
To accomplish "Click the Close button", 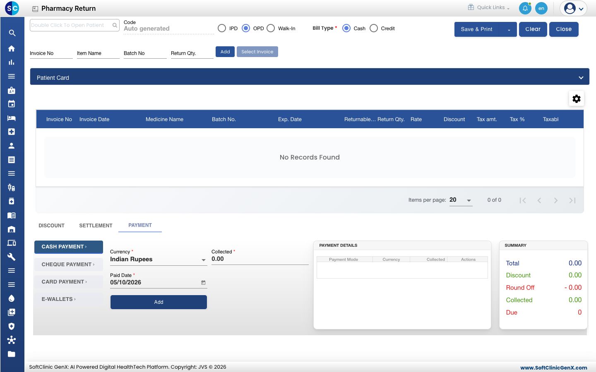I will coord(564,29).
